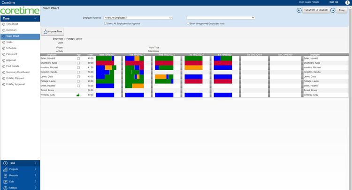
Task: Open the Reports section document icon
Action: point(5,175)
